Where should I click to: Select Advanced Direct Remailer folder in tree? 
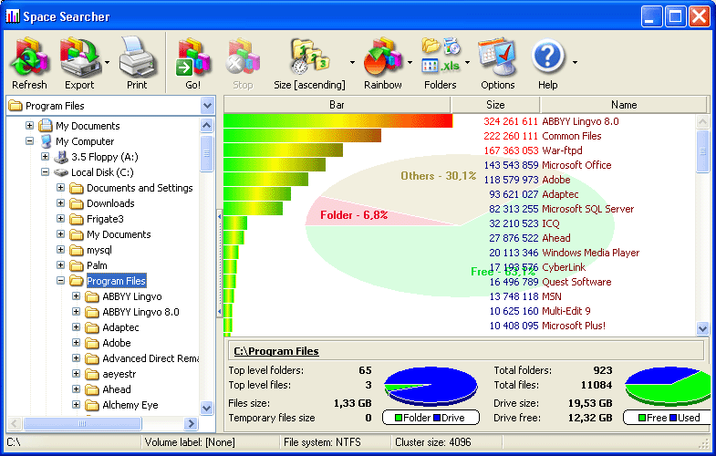tap(150, 358)
